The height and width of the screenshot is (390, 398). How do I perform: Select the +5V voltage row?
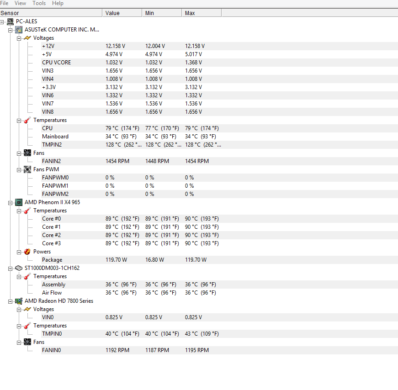(219, 54)
